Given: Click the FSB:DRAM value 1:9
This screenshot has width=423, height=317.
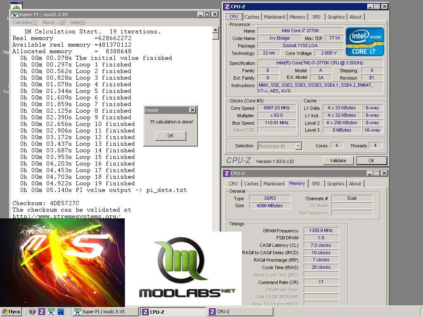Looking at the screenshot, I should (x=321, y=238).
